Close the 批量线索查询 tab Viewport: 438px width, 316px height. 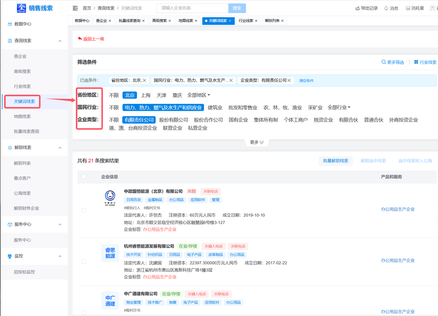point(143,21)
